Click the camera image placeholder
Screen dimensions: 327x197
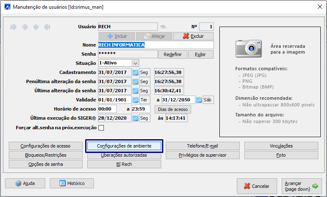248,49
